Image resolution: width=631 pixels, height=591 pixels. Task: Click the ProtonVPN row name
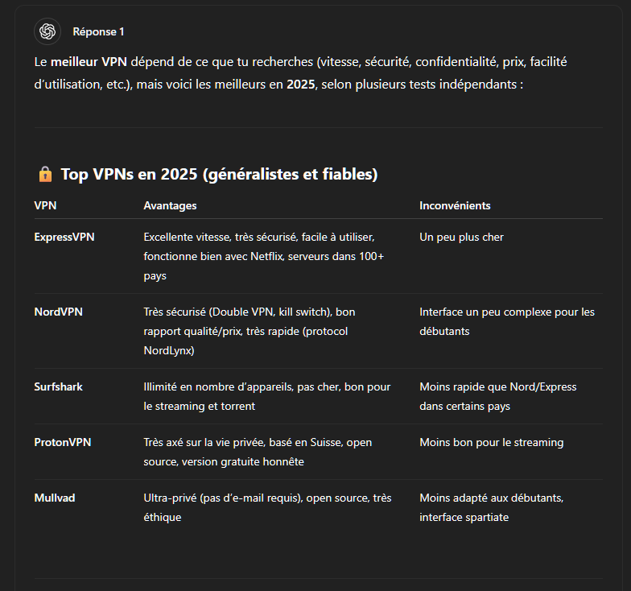tap(61, 442)
